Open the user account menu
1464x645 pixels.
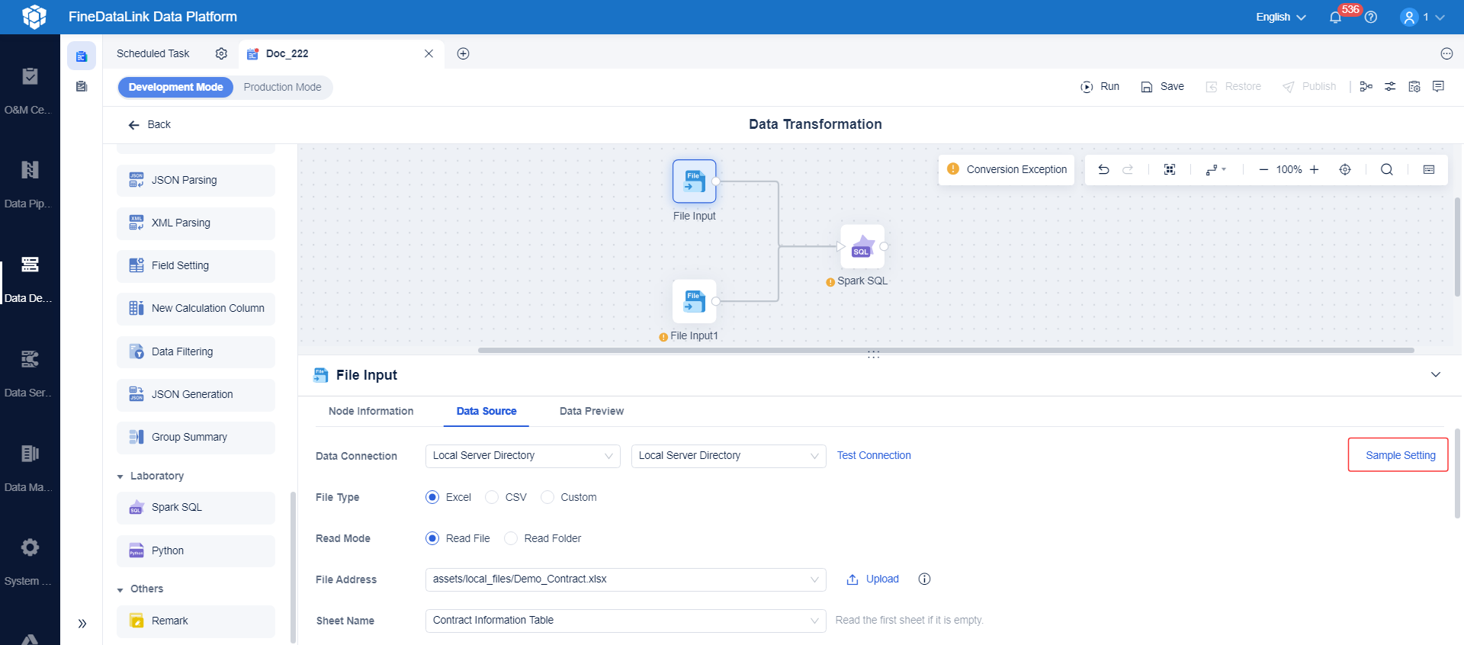point(1422,17)
